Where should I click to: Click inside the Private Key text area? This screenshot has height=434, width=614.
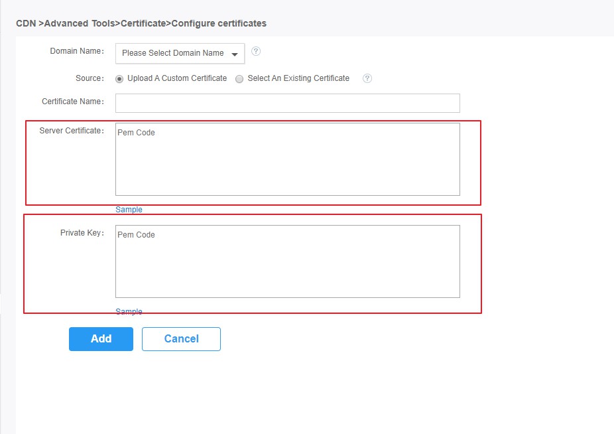pyautogui.click(x=287, y=261)
